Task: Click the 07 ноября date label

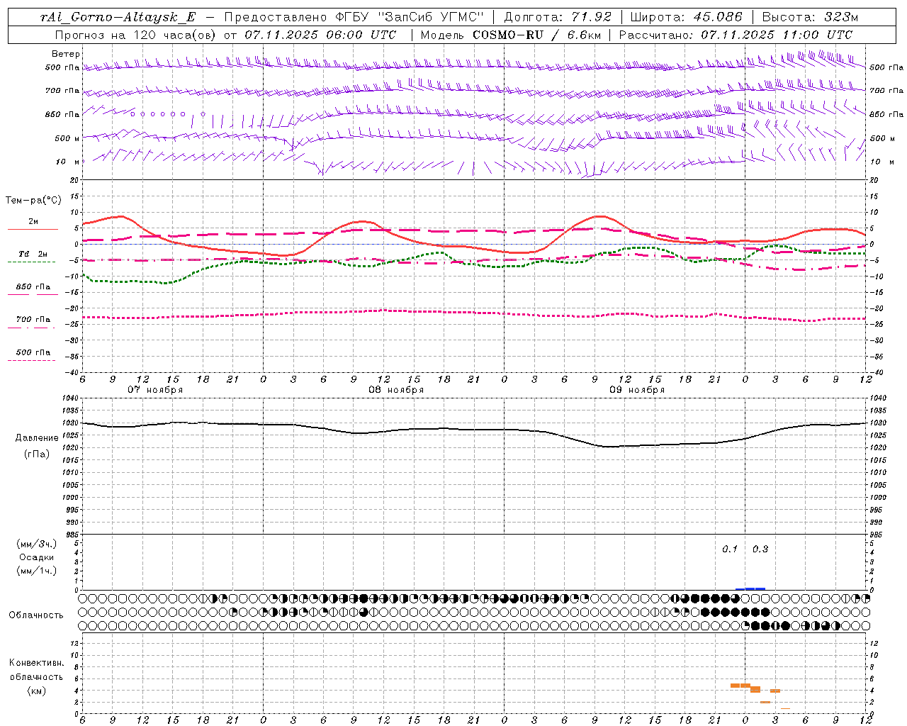Action: [155, 390]
